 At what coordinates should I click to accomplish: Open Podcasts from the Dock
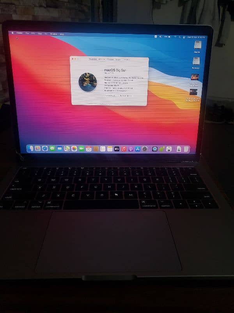pos(131,149)
